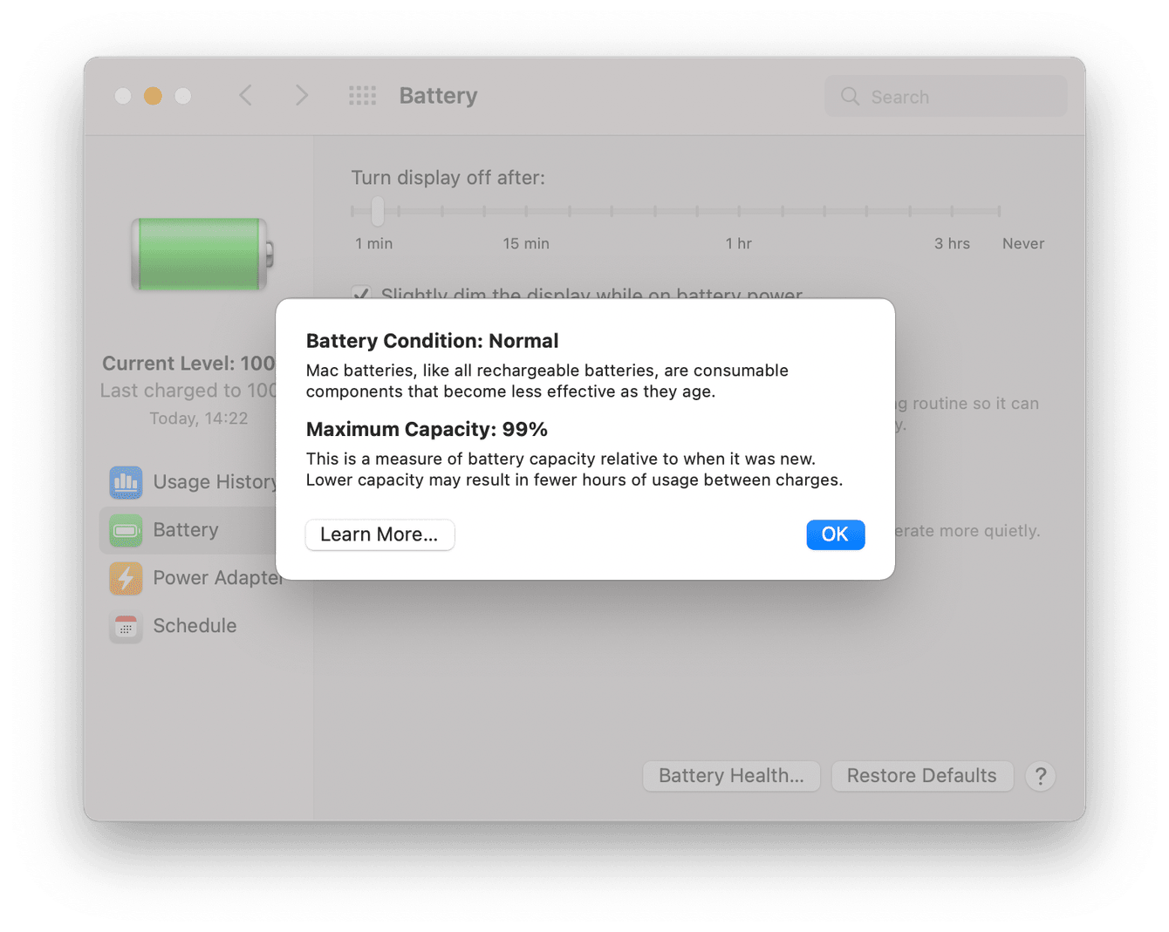
Task: Open Learn More from the battery dialog
Action: click(379, 534)
